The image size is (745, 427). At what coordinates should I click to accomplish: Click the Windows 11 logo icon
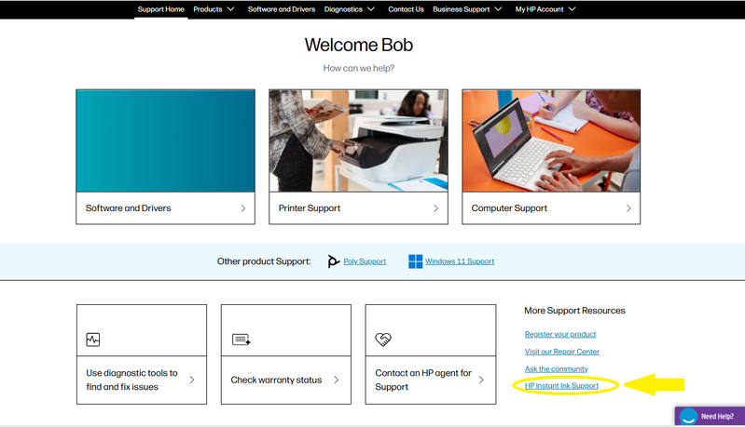(415, 261)
